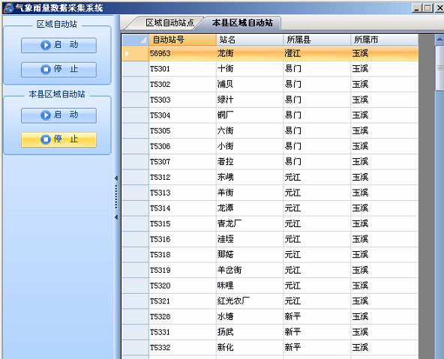
Task: Stop the 区域自动站 collection with 停止
Action: coord(58,69)
